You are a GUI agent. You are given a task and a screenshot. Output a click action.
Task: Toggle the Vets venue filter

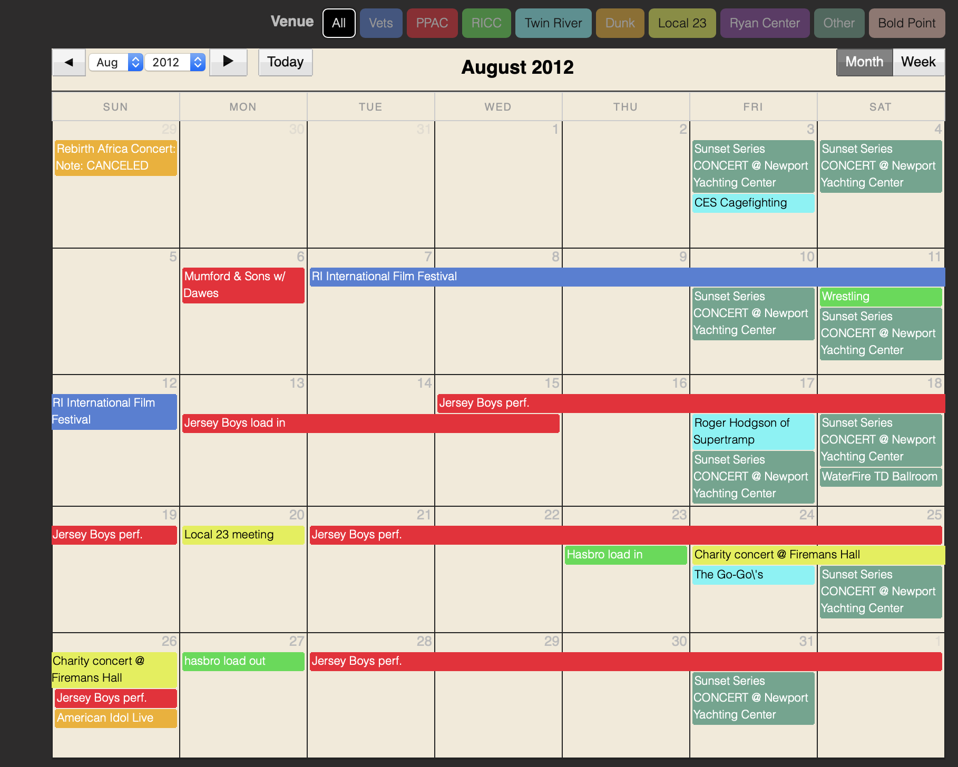380,23
